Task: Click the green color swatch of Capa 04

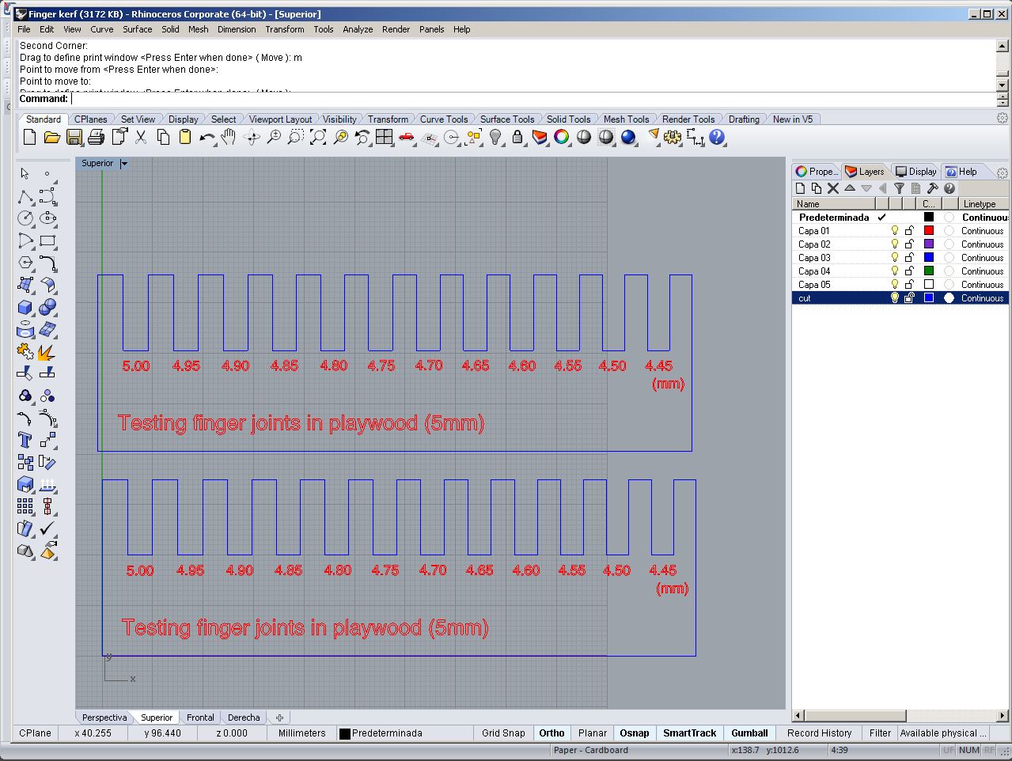Action: pos(929,271)
